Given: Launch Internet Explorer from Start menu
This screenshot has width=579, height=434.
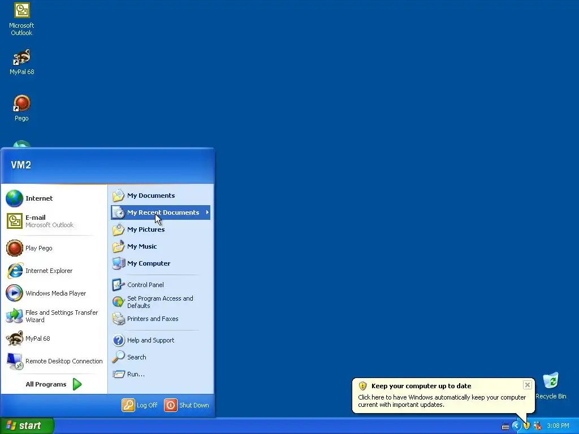Looking at the screenshot, I should pos(54,271).
